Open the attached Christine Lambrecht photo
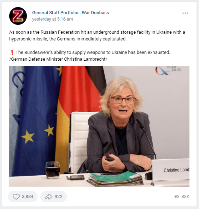 [x=99, y=126]
